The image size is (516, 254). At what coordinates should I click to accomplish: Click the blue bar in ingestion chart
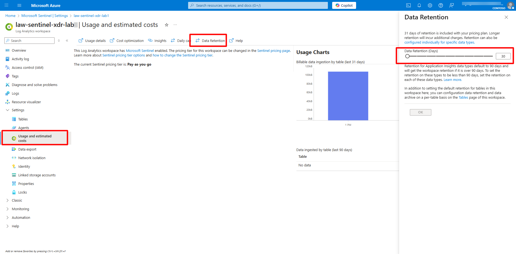point(348,96)
